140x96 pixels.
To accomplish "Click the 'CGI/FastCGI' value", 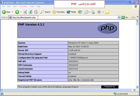I will 74,50.
